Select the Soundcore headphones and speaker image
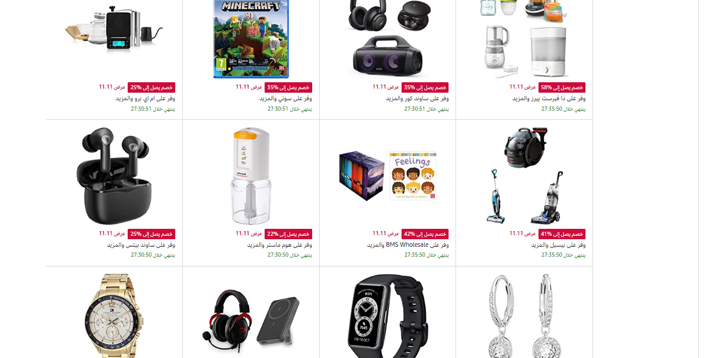This screenshot has width=712, height=358. tap(388, 38)
